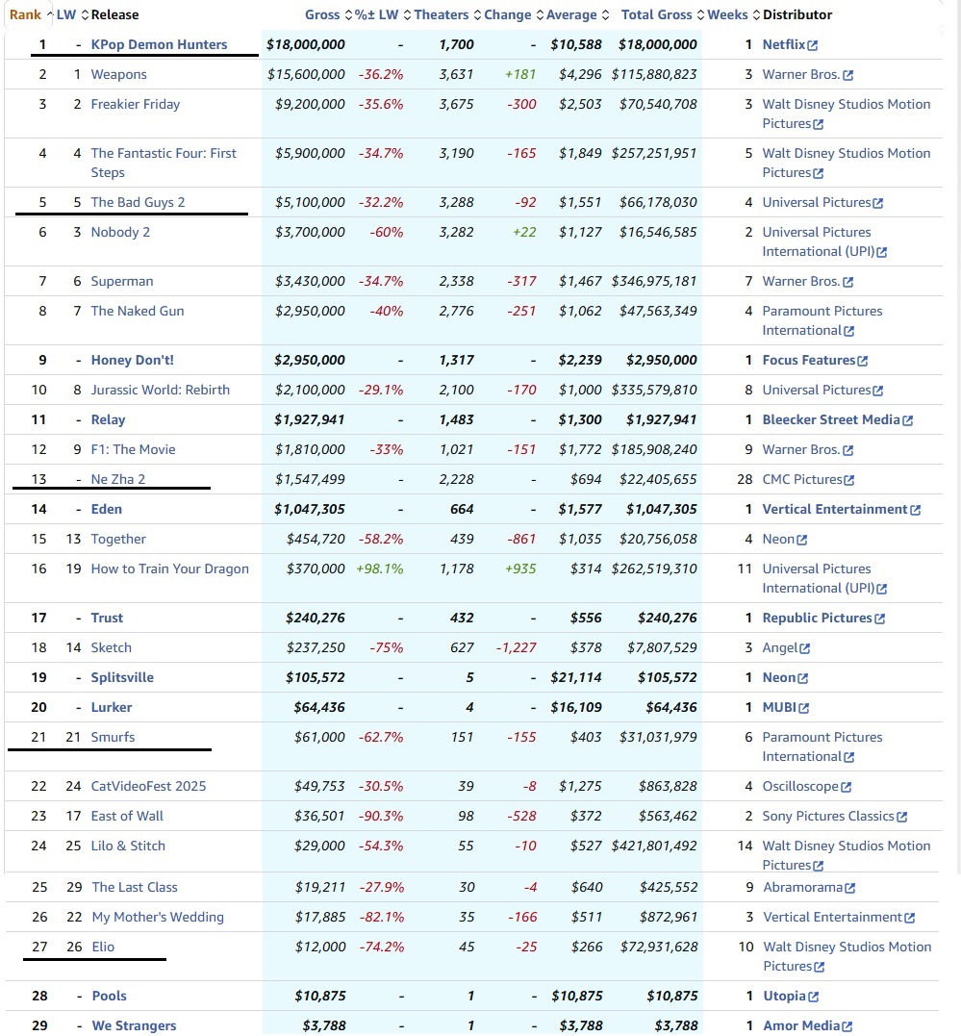
Task: Click the Distributor column header
Action: 797,14
